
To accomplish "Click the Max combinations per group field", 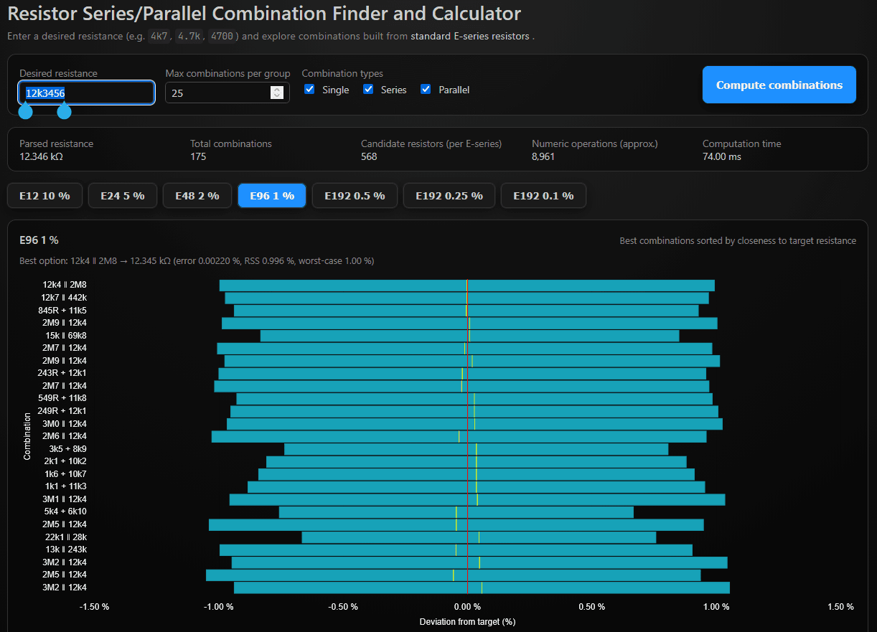I will [215, 92].
